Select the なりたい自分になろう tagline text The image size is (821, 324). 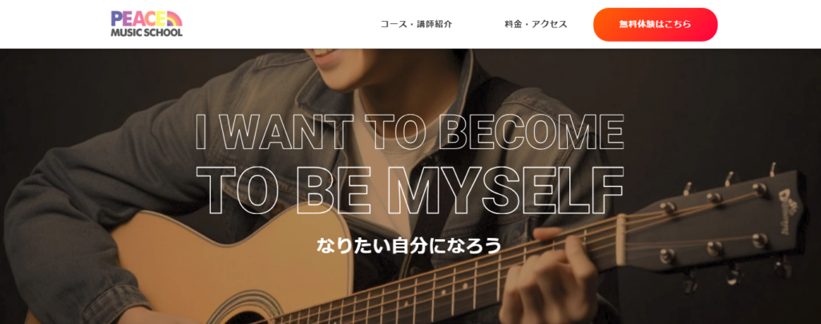pyautogui.click(x=410, y=245)
